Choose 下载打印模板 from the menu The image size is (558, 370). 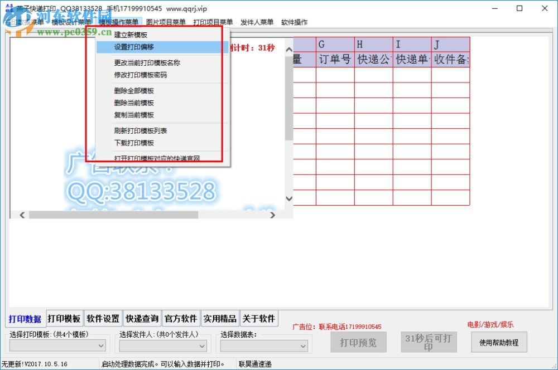point(162,143)
